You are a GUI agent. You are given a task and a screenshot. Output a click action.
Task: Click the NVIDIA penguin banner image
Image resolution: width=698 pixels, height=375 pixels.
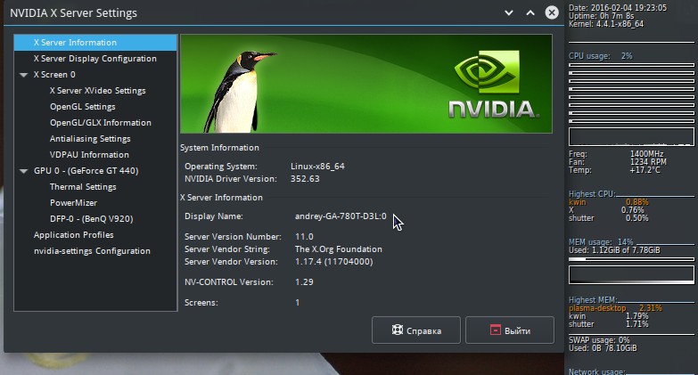click(365, 84)
